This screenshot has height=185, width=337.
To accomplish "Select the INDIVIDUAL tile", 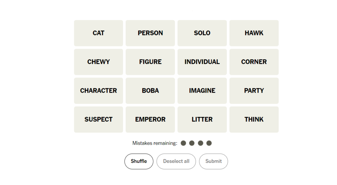I will click(x=202, y=62).
